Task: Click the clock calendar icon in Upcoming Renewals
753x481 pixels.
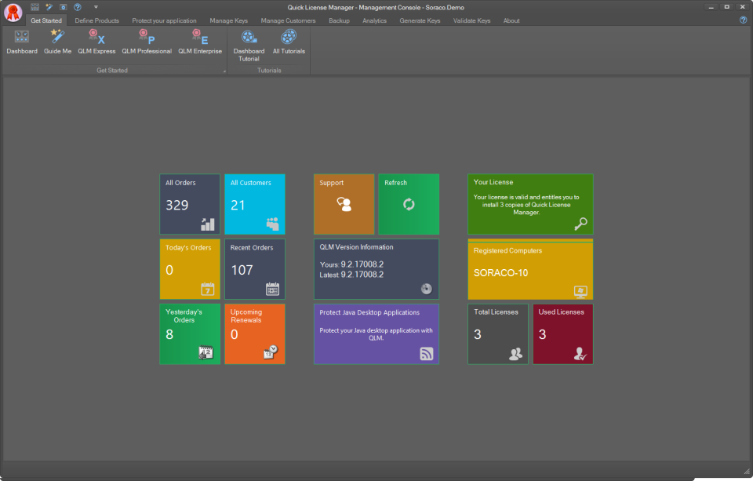Action: tap(271, 352)
